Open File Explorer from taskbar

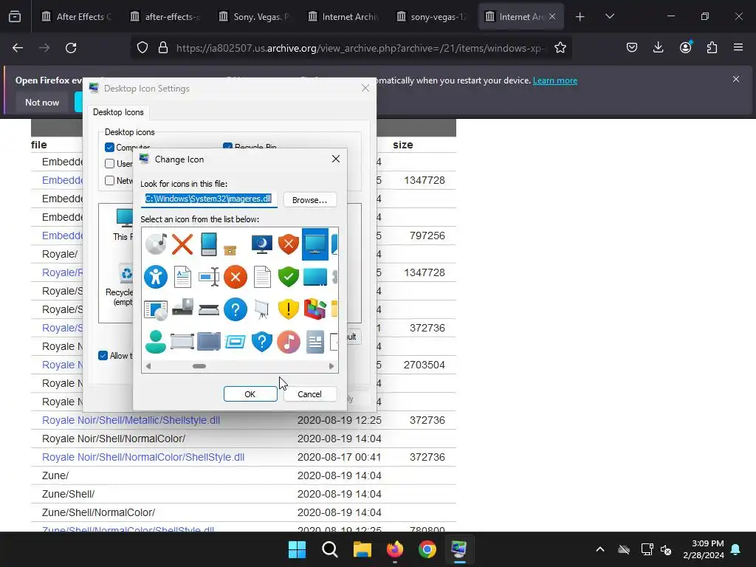point(362,549)
